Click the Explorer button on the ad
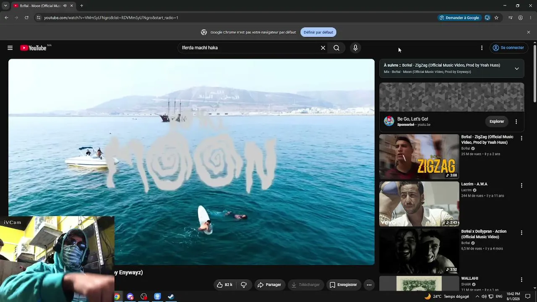Viewport: 537px width, 302px height. point(497,122)
